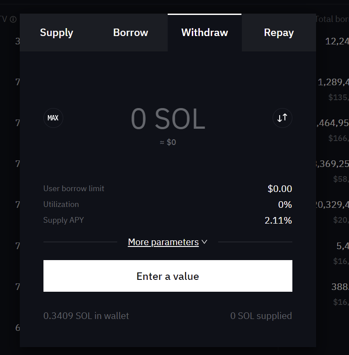Image resolution: width=349 pixels, height=355 pixels.
Task: Click the 0.3409 SOL in wallet balance
Action: click(x=86, y=316)
